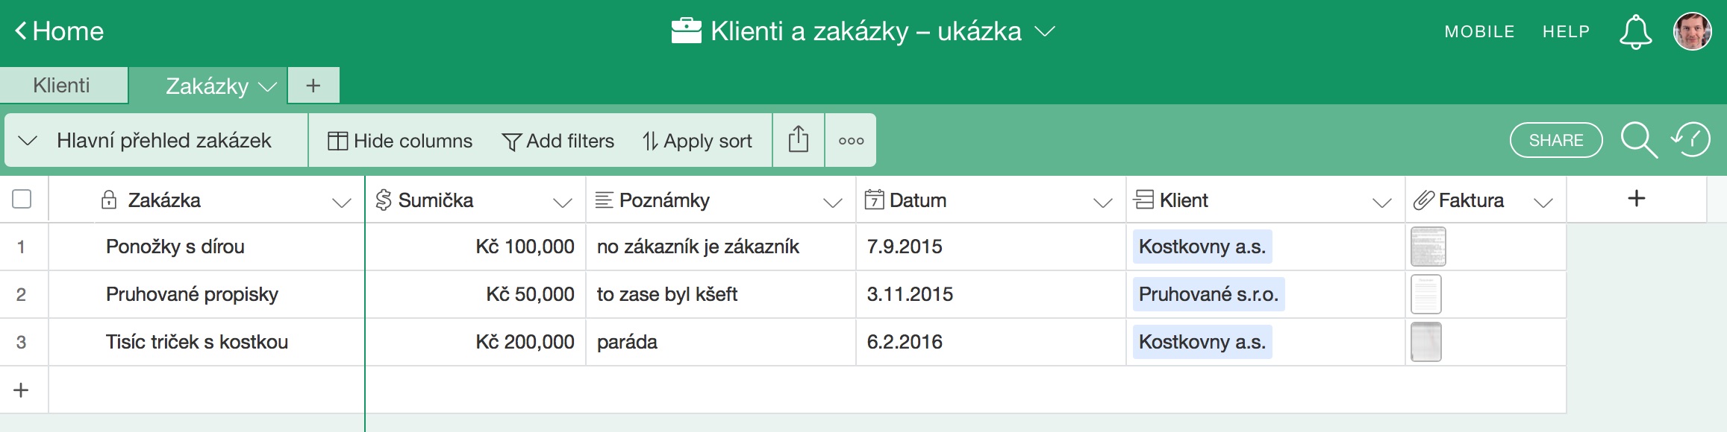Click Add filters in the toolbar

click(x=558, y=141)
